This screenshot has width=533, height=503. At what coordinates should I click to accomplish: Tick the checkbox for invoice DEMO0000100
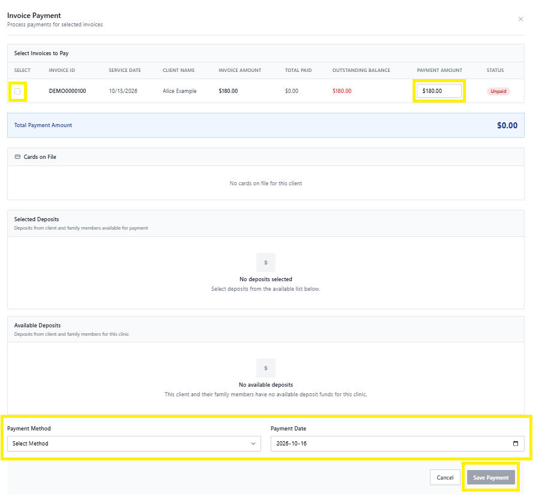17,91
